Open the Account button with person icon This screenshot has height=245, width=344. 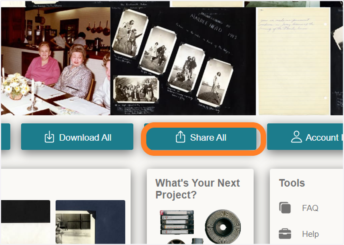pyautogui.click(x=305, y=137)
